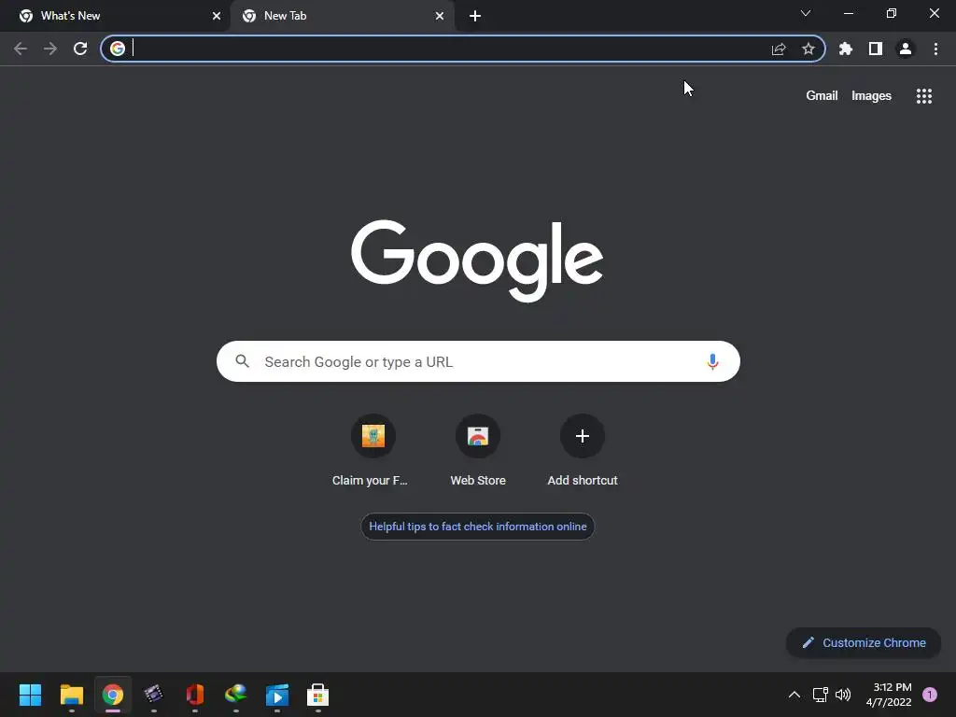The width and height of the screenshot is (956, 717).
Task: Open Chrome three-dot menu
Action: (935, 49)
